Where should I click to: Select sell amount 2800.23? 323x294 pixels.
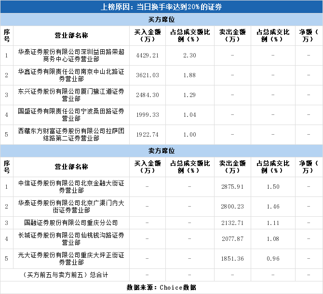[x=232, y=207]
